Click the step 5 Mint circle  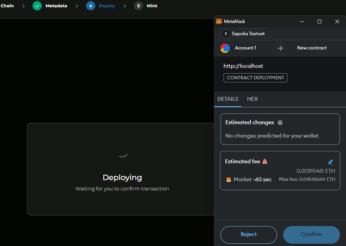click(139, 6)
